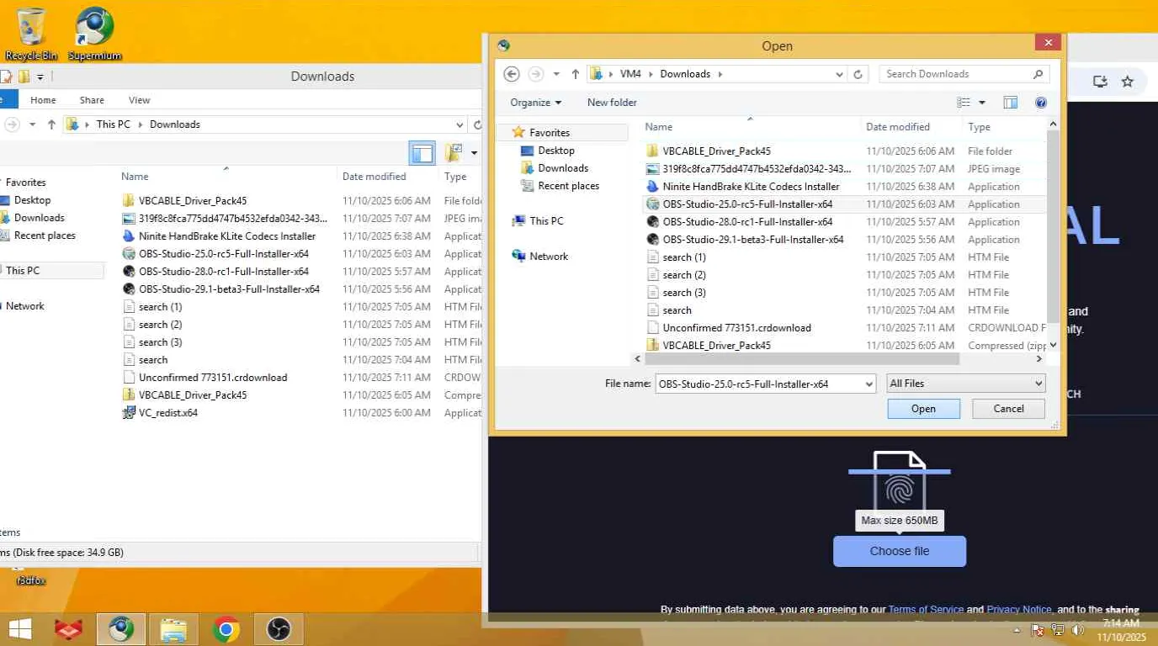Open the customize quick access toolbar arrow in Explorer

coord(40,77)
